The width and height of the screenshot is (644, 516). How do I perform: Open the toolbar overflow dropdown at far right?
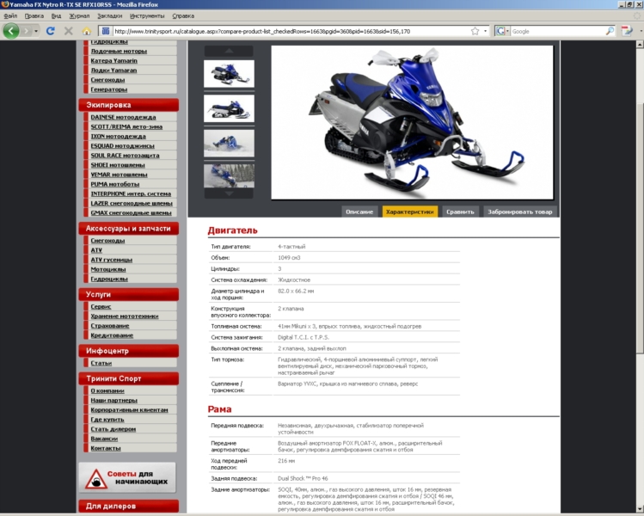641,31
